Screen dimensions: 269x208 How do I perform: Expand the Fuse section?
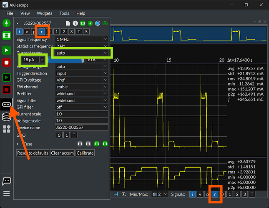pos(18,144)
